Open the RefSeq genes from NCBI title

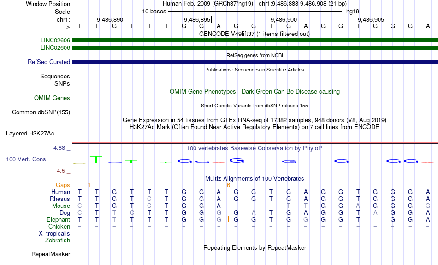point(255,56)
